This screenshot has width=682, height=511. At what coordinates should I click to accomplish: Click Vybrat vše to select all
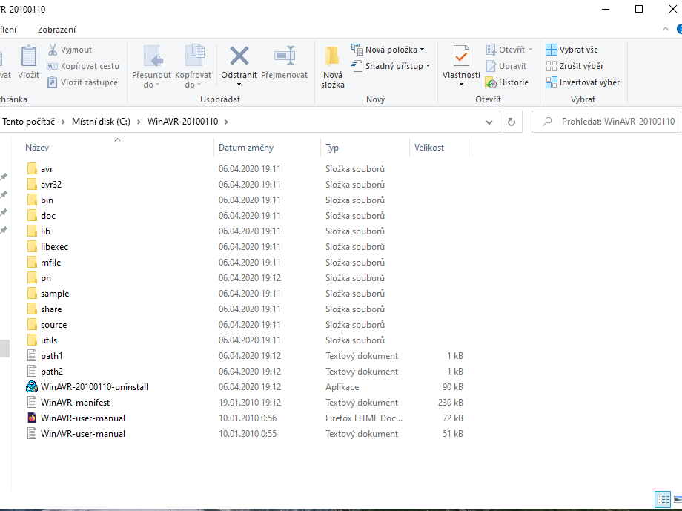point(572,50)
